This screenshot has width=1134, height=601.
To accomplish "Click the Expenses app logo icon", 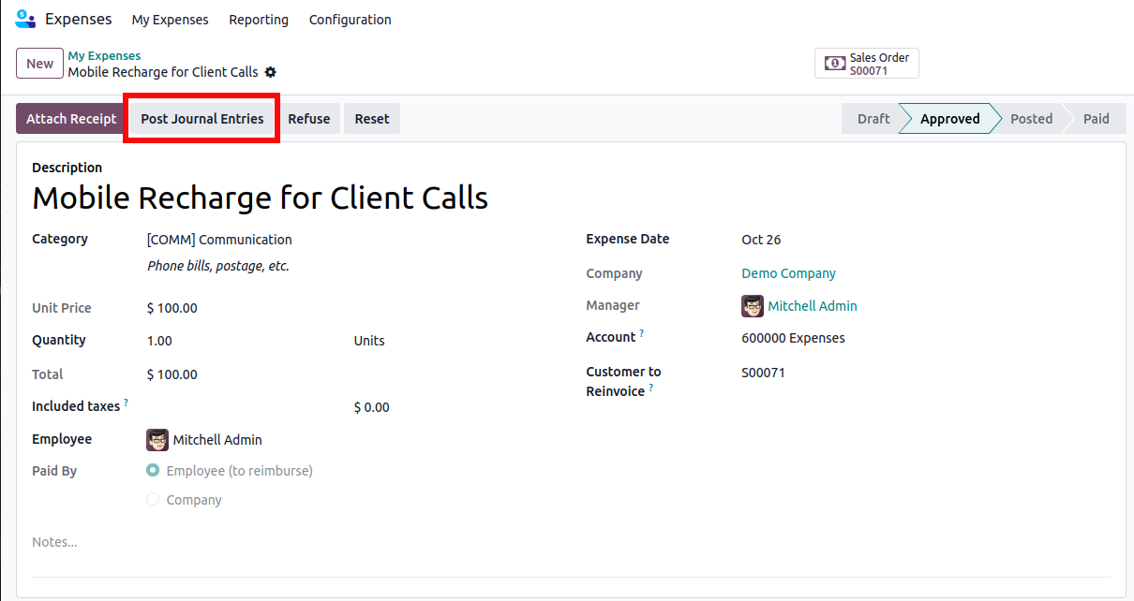I will click(25, 19).
